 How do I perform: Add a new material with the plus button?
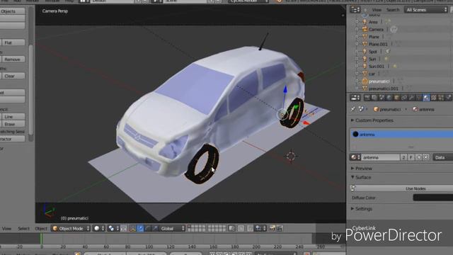coord(418,157)
